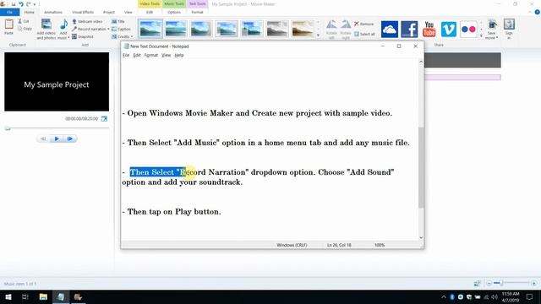
Task: Click the Windows Start button
Action: [x=8, y=296]
